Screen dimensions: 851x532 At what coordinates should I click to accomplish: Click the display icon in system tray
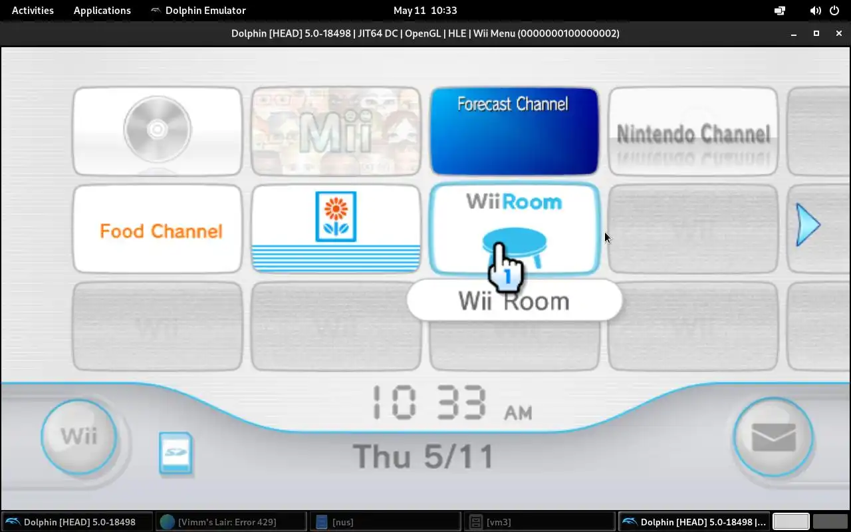click(x=780, y=11)
